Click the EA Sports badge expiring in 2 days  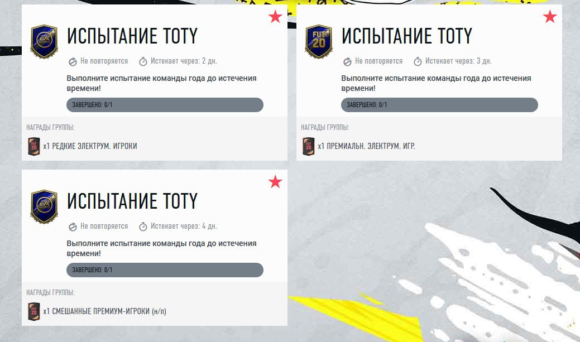44,41
